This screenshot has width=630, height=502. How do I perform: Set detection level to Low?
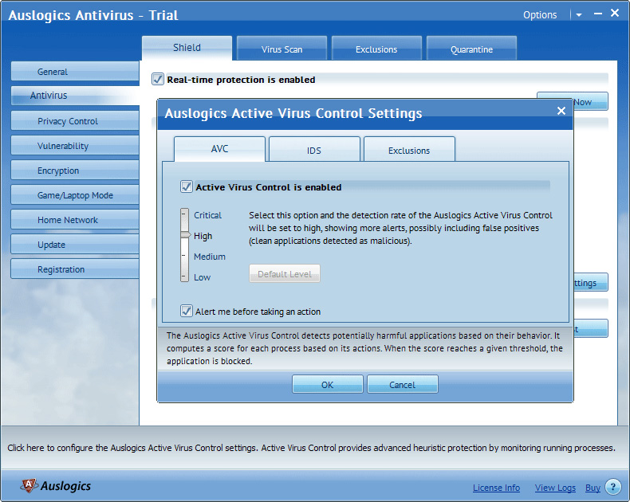coord(202,277)
